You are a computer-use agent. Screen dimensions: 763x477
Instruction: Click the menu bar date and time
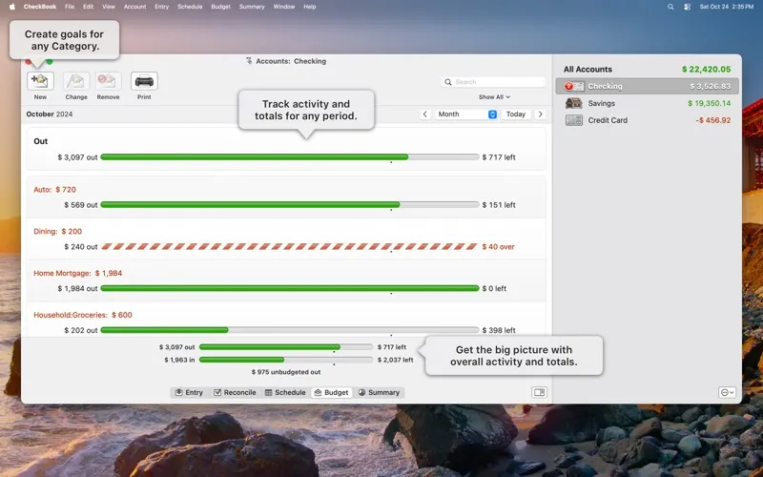[727, 7]
